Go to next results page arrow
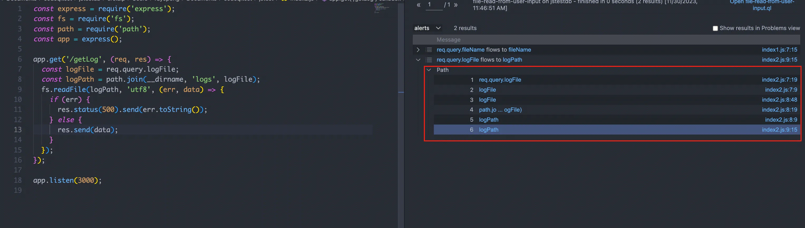 [456, 5]
